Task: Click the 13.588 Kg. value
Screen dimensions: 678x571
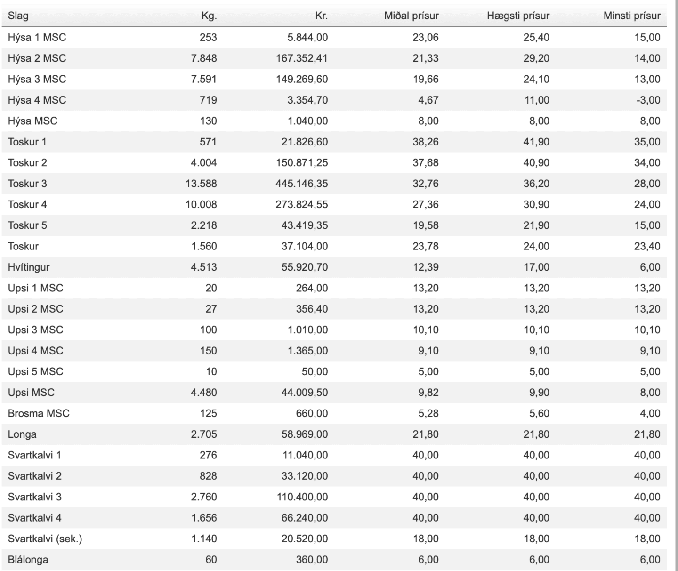Action: (201, 184)
